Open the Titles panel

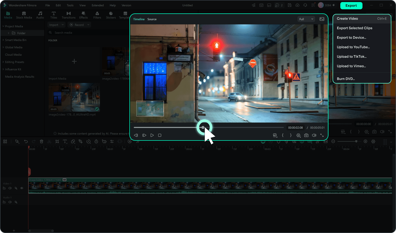point(54,15)
